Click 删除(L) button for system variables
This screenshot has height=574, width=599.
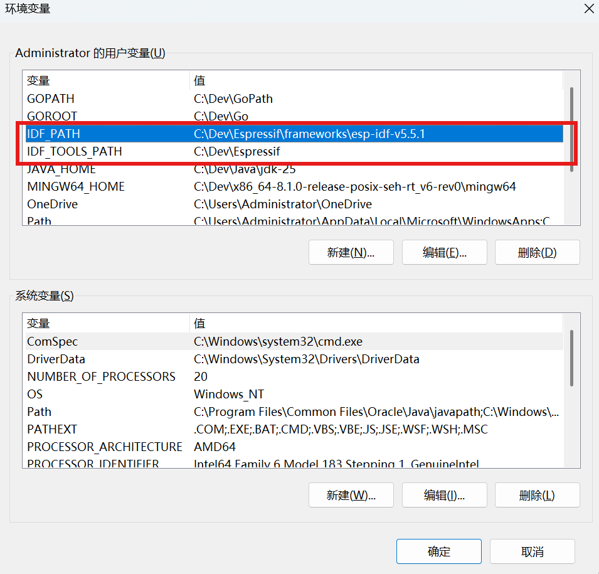click(x=537, y=495)
